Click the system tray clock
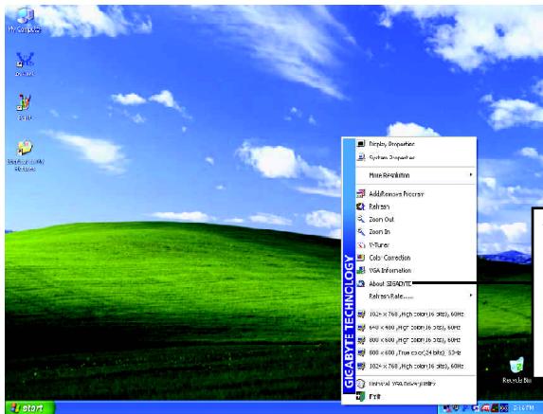543x414 pixels. (x=523, y=408)
